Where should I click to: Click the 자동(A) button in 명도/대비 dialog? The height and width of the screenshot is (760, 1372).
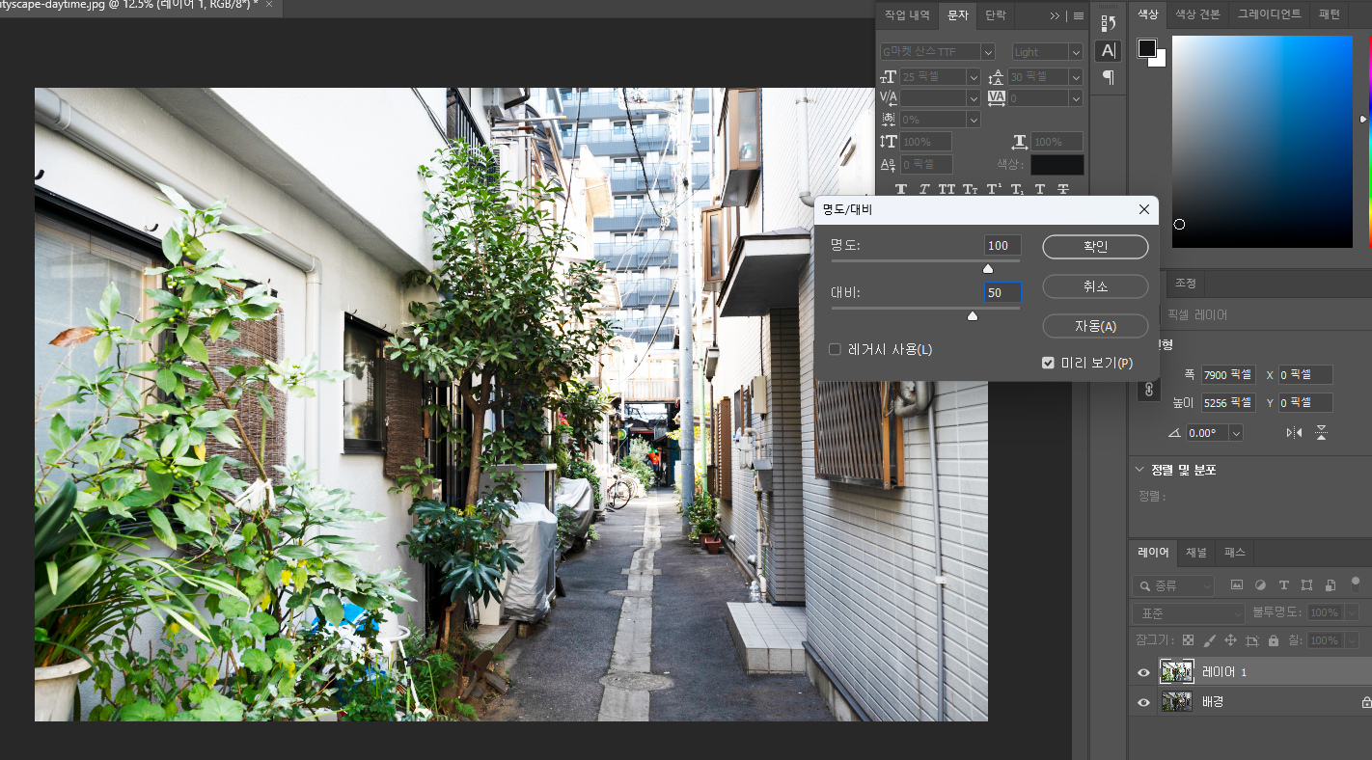coord(1095,326)
